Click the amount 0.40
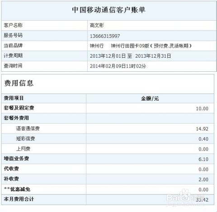This screenshot has height=212, width=217. [x=203, y=139]
